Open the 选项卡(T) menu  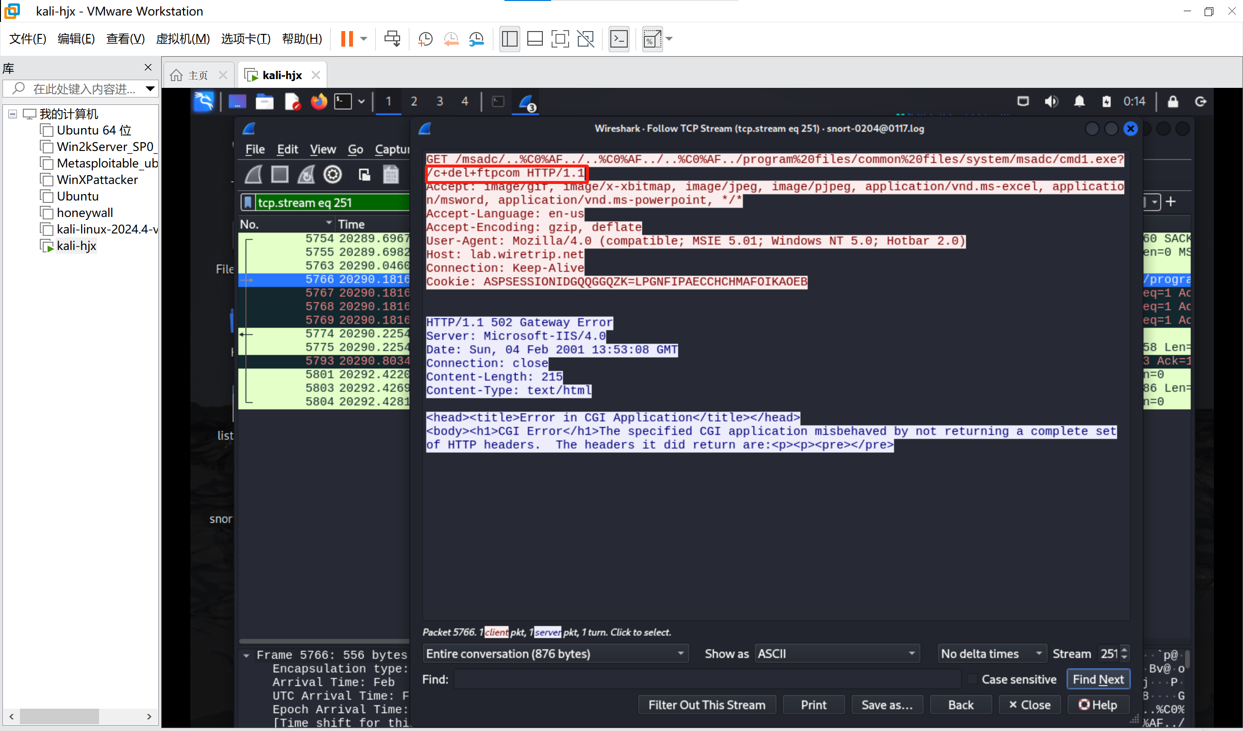click(x=246, y=38)
